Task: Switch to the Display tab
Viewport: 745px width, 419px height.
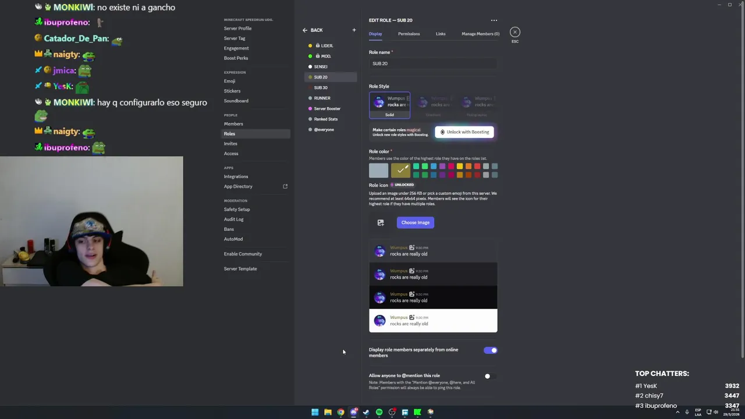Action: point(375,34)
